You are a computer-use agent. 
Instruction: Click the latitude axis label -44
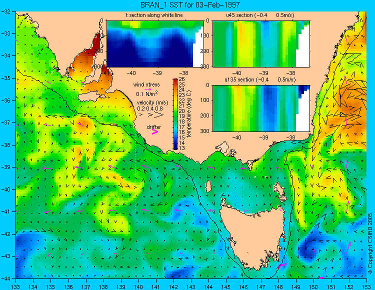(5, 278)
